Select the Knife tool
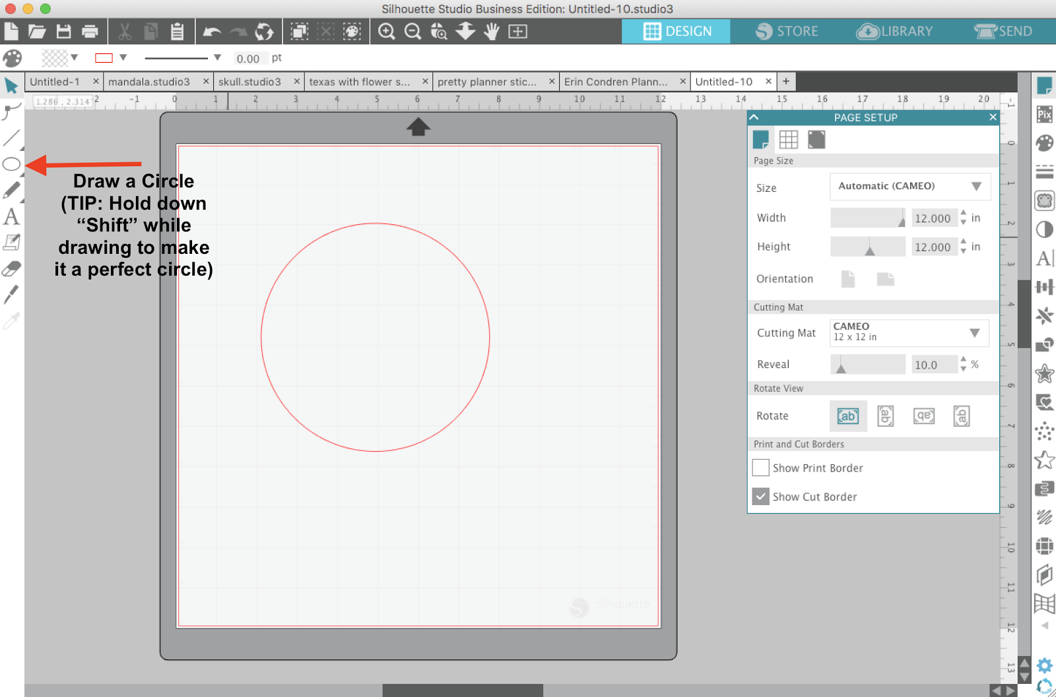The height and width of the screenshot is (697, 1056). 11,295
